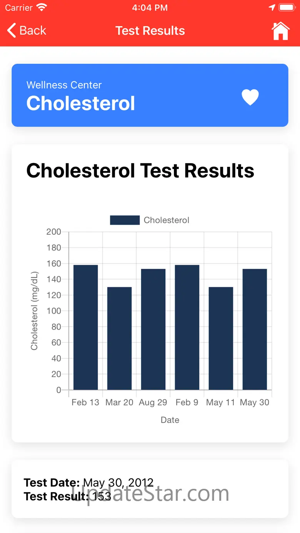
Task: Tap the back chevron arrow
Action: (x=12, y=30)
